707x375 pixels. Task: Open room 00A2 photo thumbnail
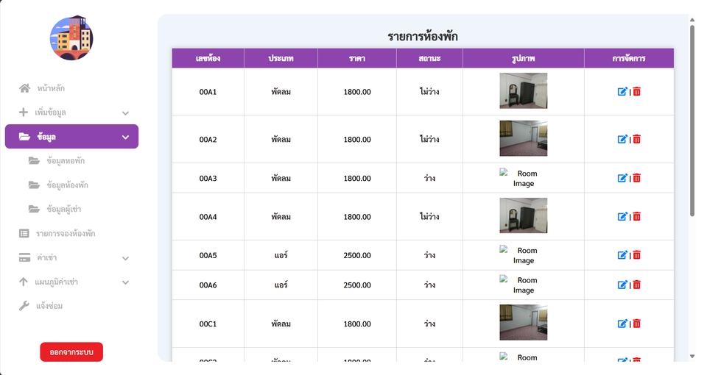pos(524,138)
